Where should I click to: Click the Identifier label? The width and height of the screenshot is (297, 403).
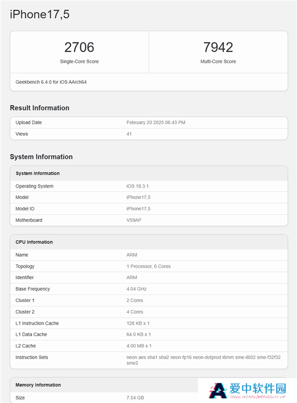(25, 278)
